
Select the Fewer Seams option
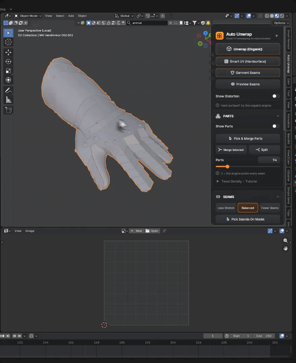pos(270,208)
